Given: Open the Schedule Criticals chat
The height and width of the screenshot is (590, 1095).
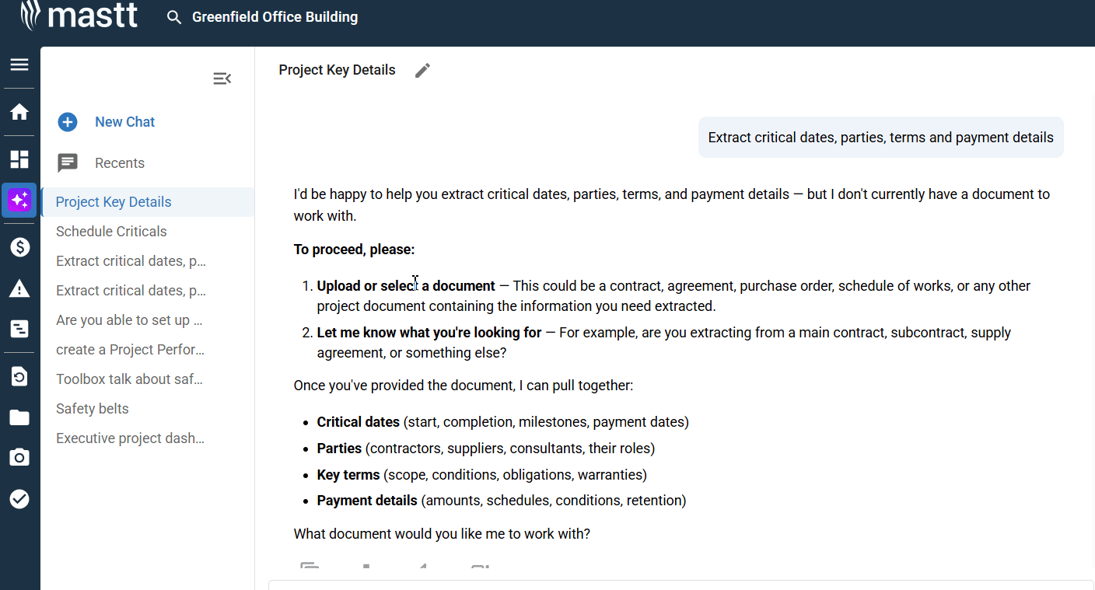Looking at the screenshot, I should point(111,232).
